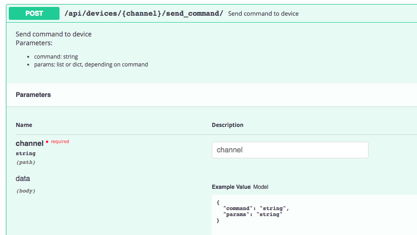The image size is (417, 235).
Task: Click the 'string' type under channel
Action: (x=25, y=153)
